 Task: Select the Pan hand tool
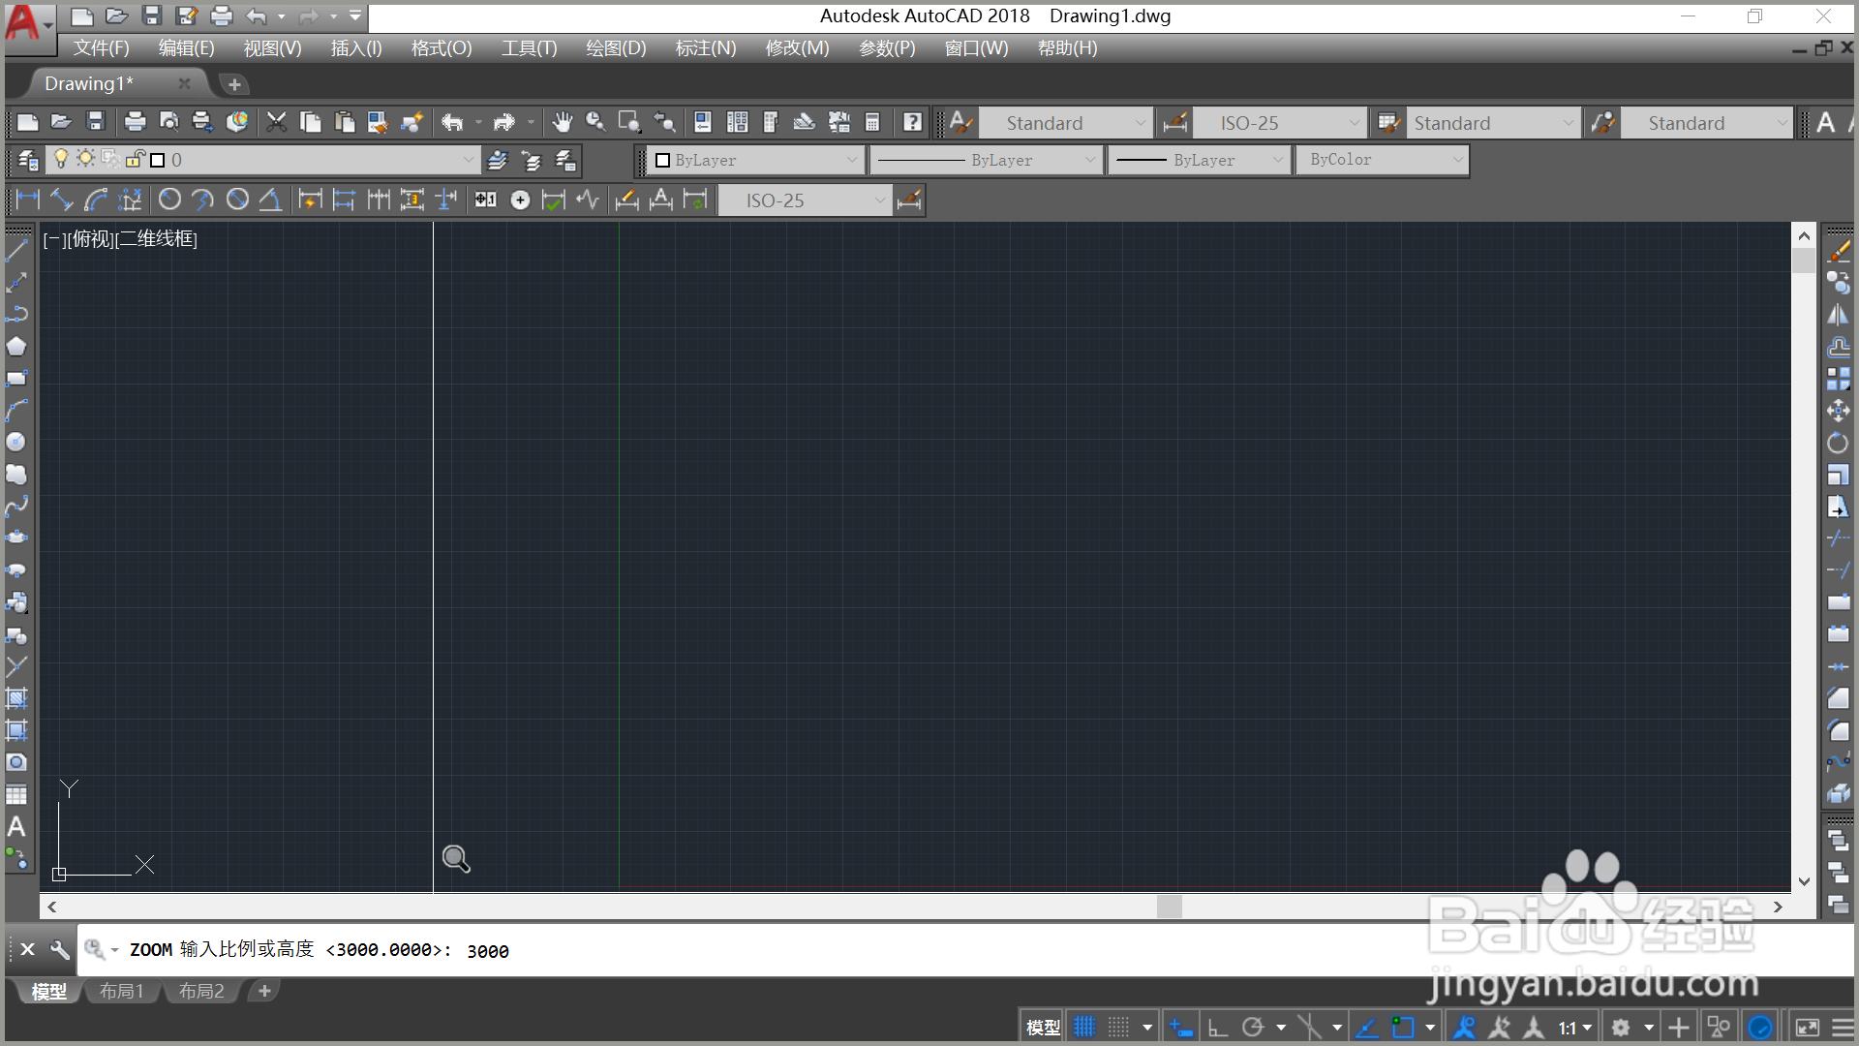(x=562, y=122)
